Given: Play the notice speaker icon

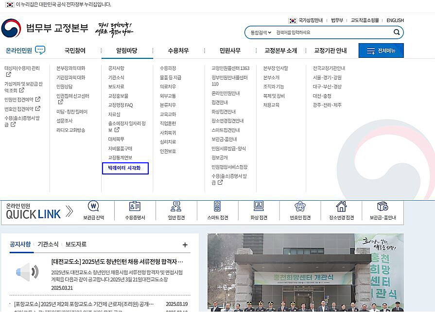Looking at the screenshot, I should 27,272.
